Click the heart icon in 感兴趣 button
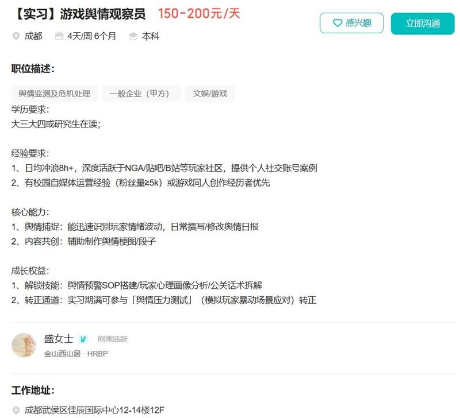Image resolution: width=460 pixels, height=418 pixels. (x=338, y=23)
